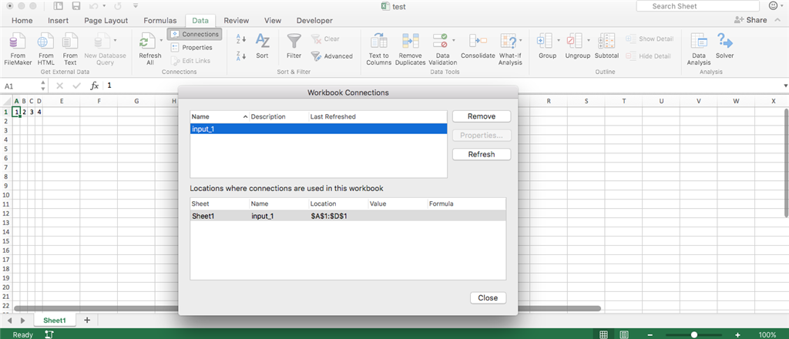The height and width of the screenshot is (339, 789).
Task: Zoom out with minus button
Action: point(650,334)
